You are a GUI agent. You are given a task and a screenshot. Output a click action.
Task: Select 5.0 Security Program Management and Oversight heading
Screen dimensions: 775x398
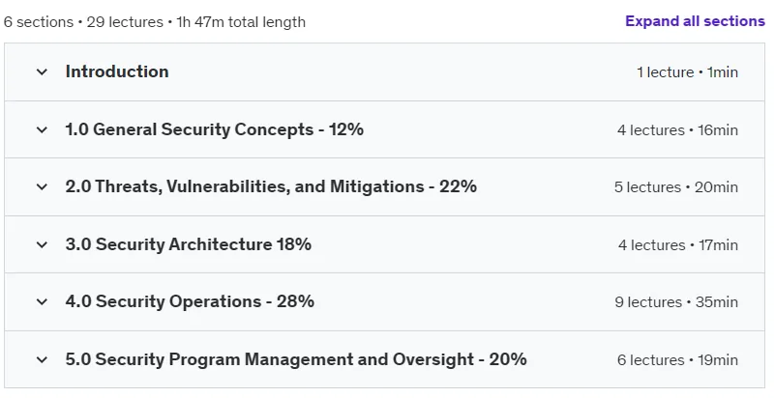[296, 359]
